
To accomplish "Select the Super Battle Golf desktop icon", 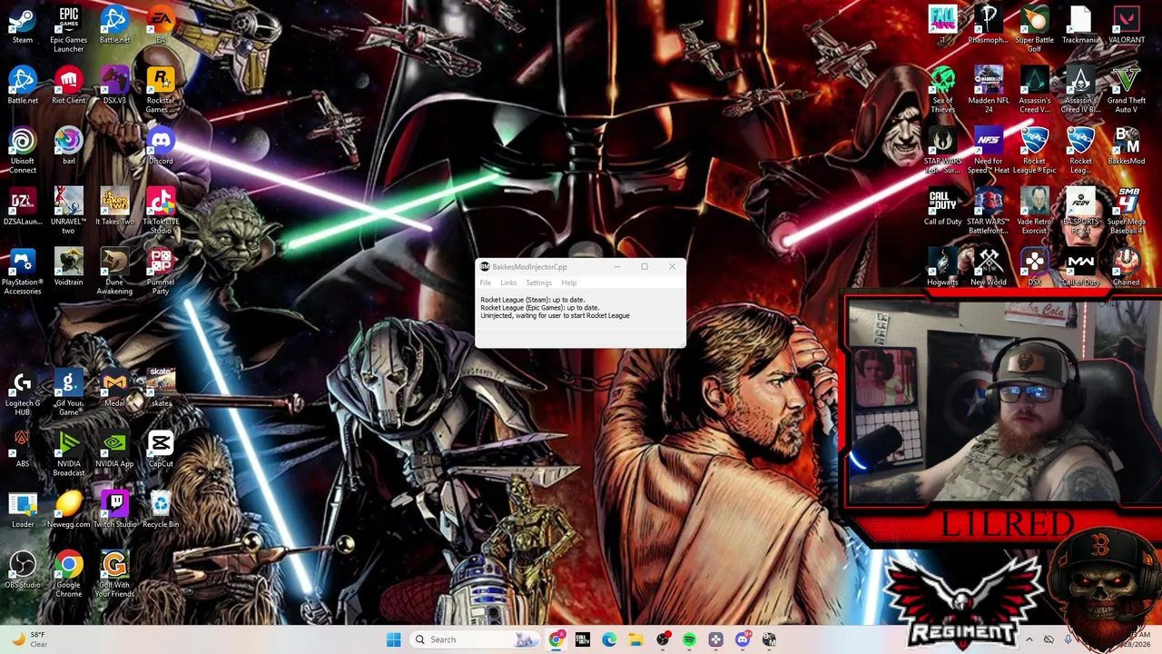I will point(1034,29).
